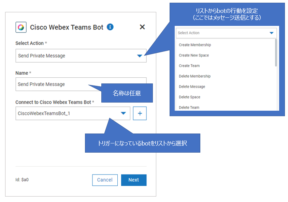
Task: Click the Select Action placeholder field
Action: tap(222, 33)
